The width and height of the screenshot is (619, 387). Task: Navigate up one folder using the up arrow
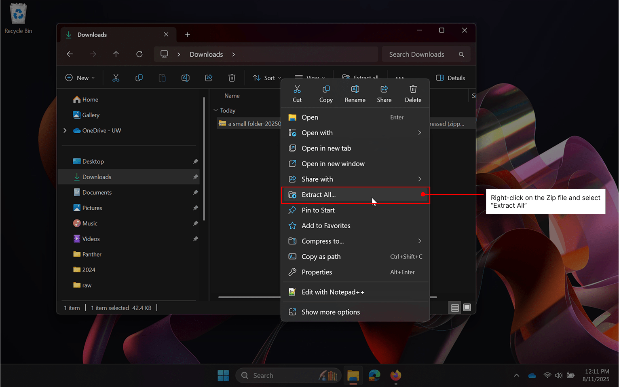coord(116,54)
